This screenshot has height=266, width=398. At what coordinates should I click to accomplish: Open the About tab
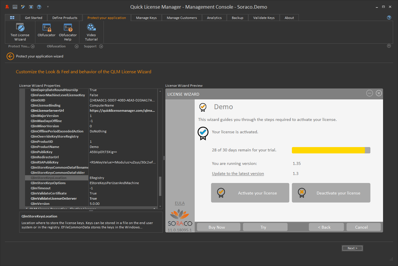[289, 18]
